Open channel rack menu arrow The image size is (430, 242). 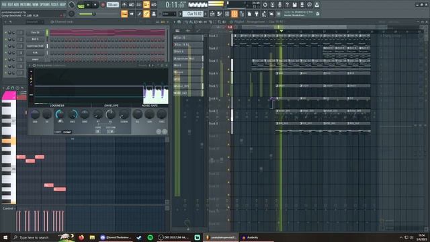coord(5,22)
